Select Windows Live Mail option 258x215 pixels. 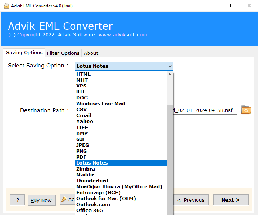pyautogui.click(x=121, y=104)
